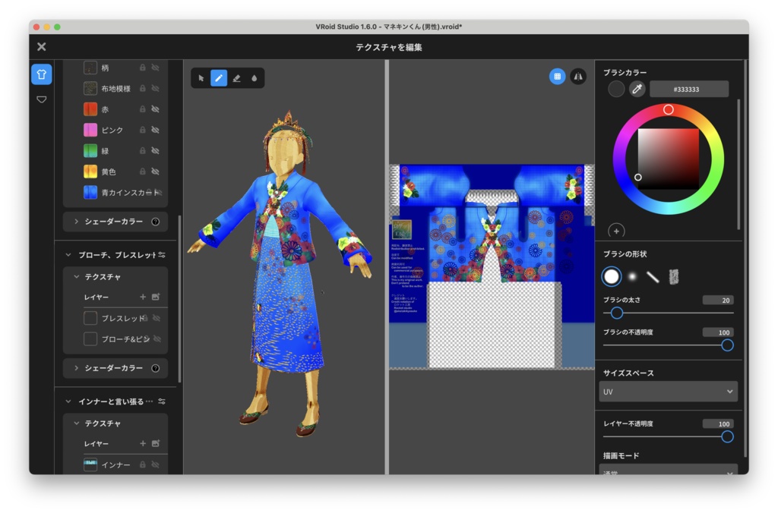Select the hard round brush shape
Image resolution: width=778 pixels, height=513 pixels.
point(612,276)
